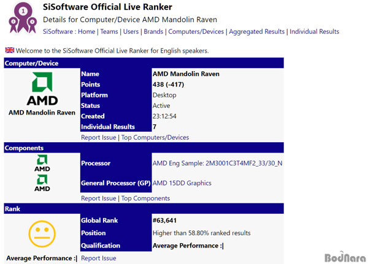Image resolution: width=368 pixels, height=264 pixels.
Task: Click the Computer/Device section header
Action: pos(144,63)
